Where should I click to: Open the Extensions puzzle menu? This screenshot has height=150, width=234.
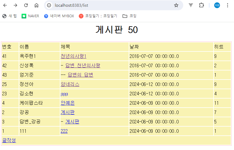(201, 5)
